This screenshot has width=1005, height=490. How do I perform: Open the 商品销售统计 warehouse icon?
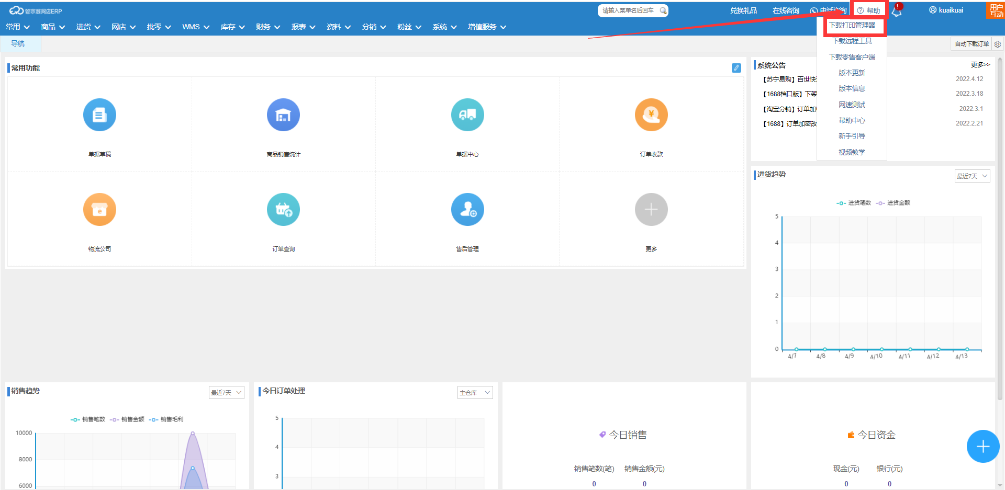[x=283, y=115]
